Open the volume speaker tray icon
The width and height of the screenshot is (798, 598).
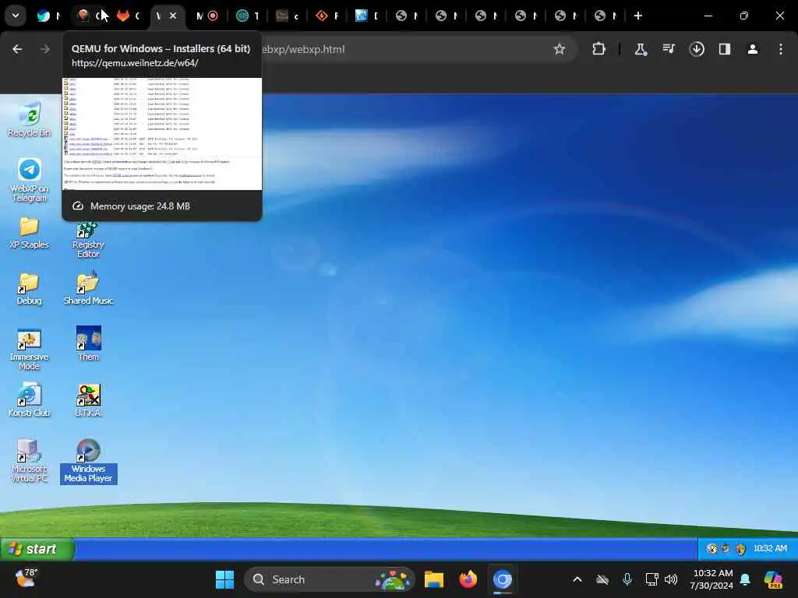click(x=671, y=579)
